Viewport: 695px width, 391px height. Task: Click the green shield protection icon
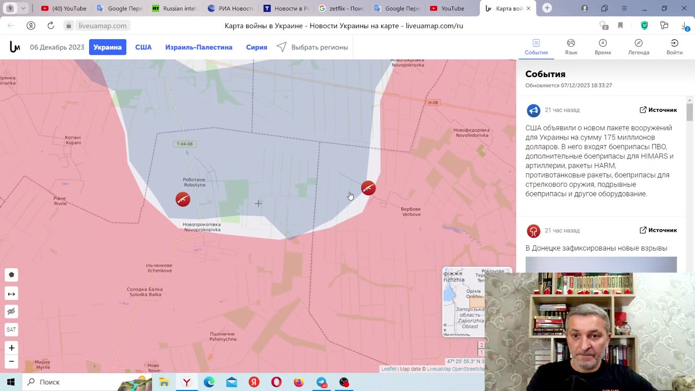[x=645, y=26]
